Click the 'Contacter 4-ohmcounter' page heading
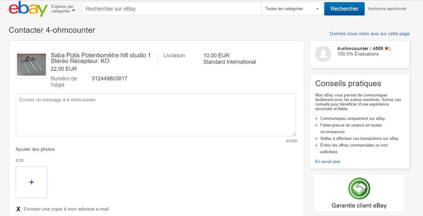 click(x=52, y=30)
